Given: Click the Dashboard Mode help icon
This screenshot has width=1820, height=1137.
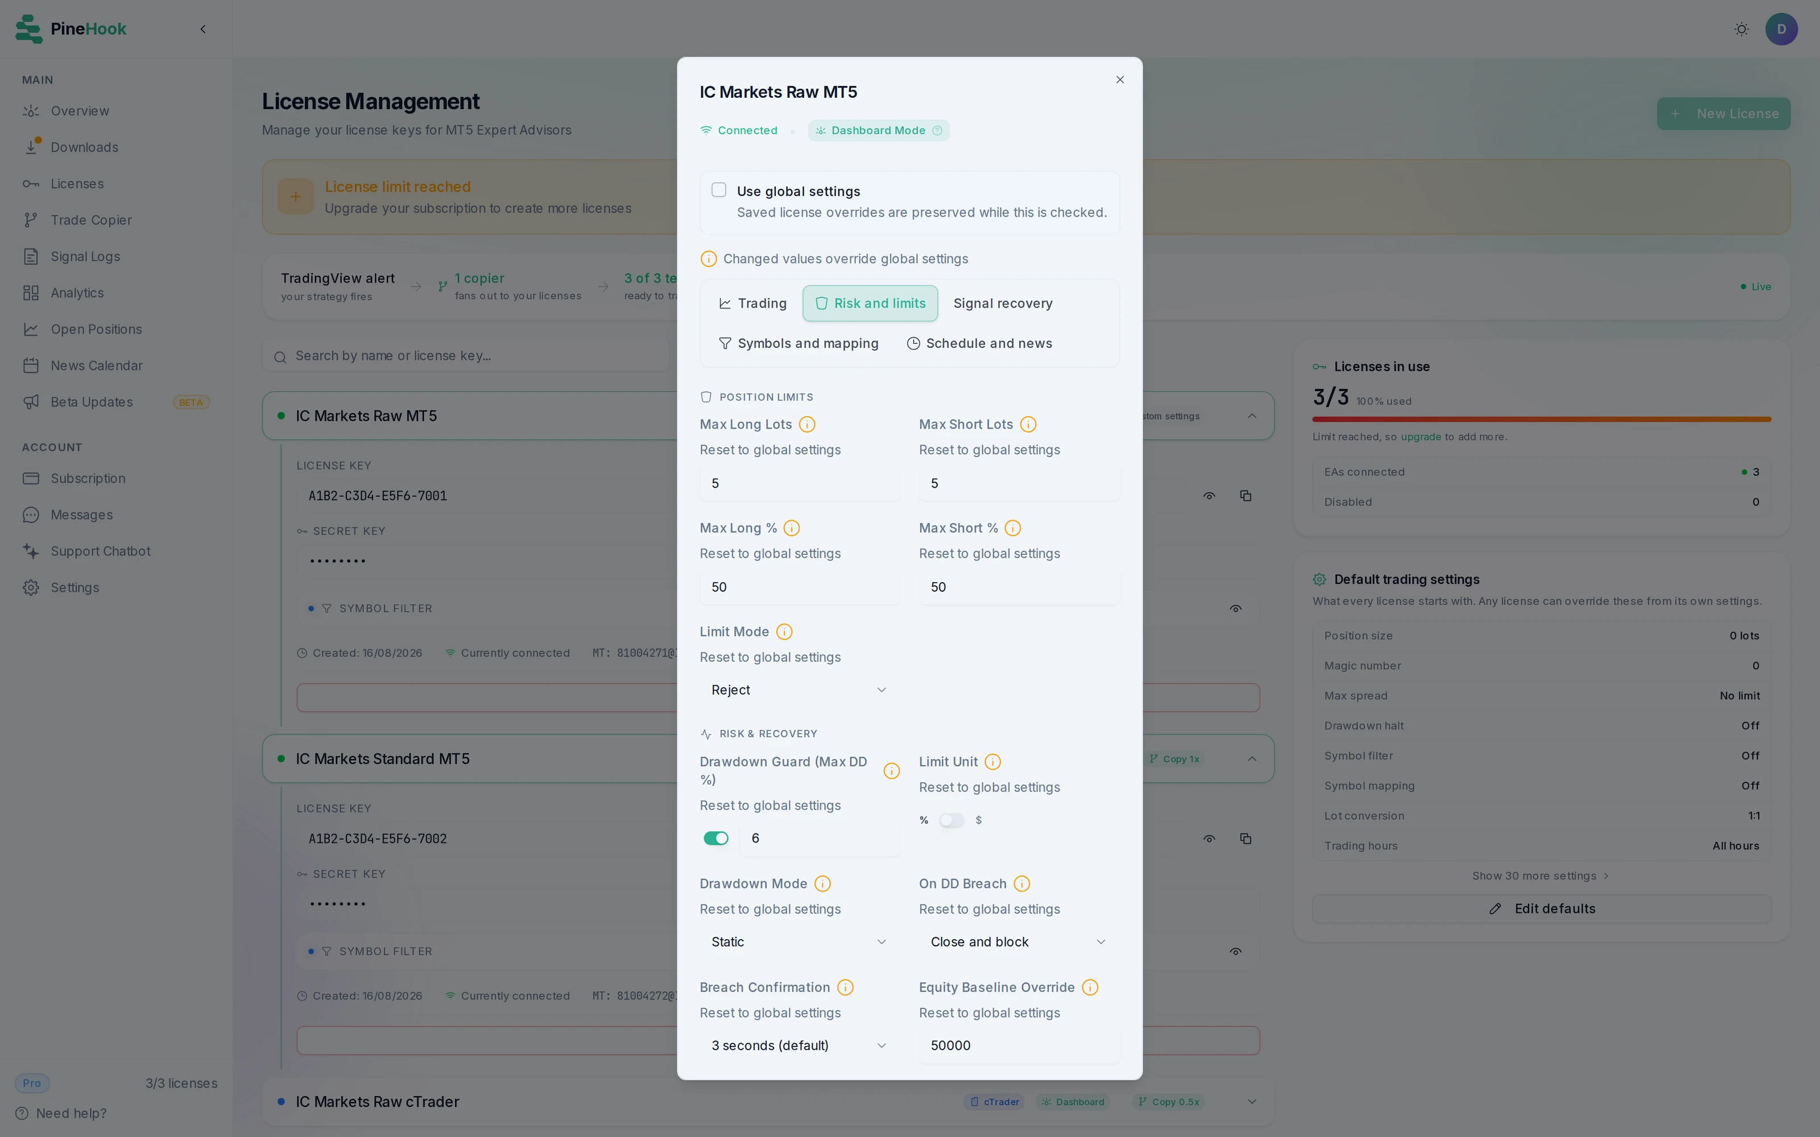Looking at the screenshot, I should point(937,131).
